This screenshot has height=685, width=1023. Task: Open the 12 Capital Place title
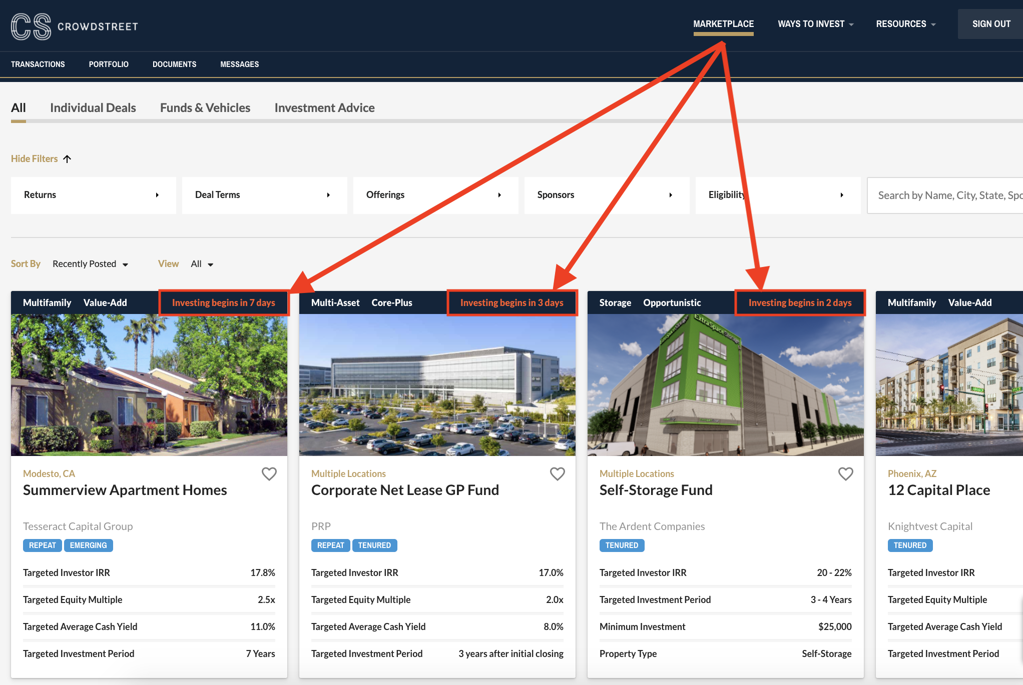pos(939,490)
